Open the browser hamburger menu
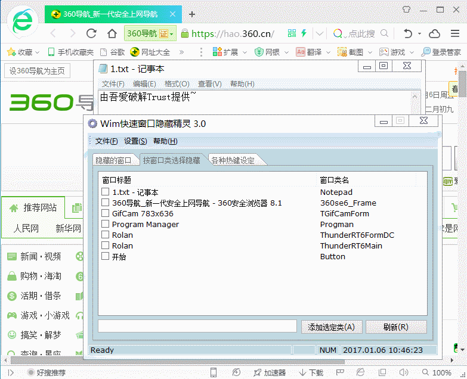This screenshot has width=467, height=379. pyautogui.click(x=455, y=33)
